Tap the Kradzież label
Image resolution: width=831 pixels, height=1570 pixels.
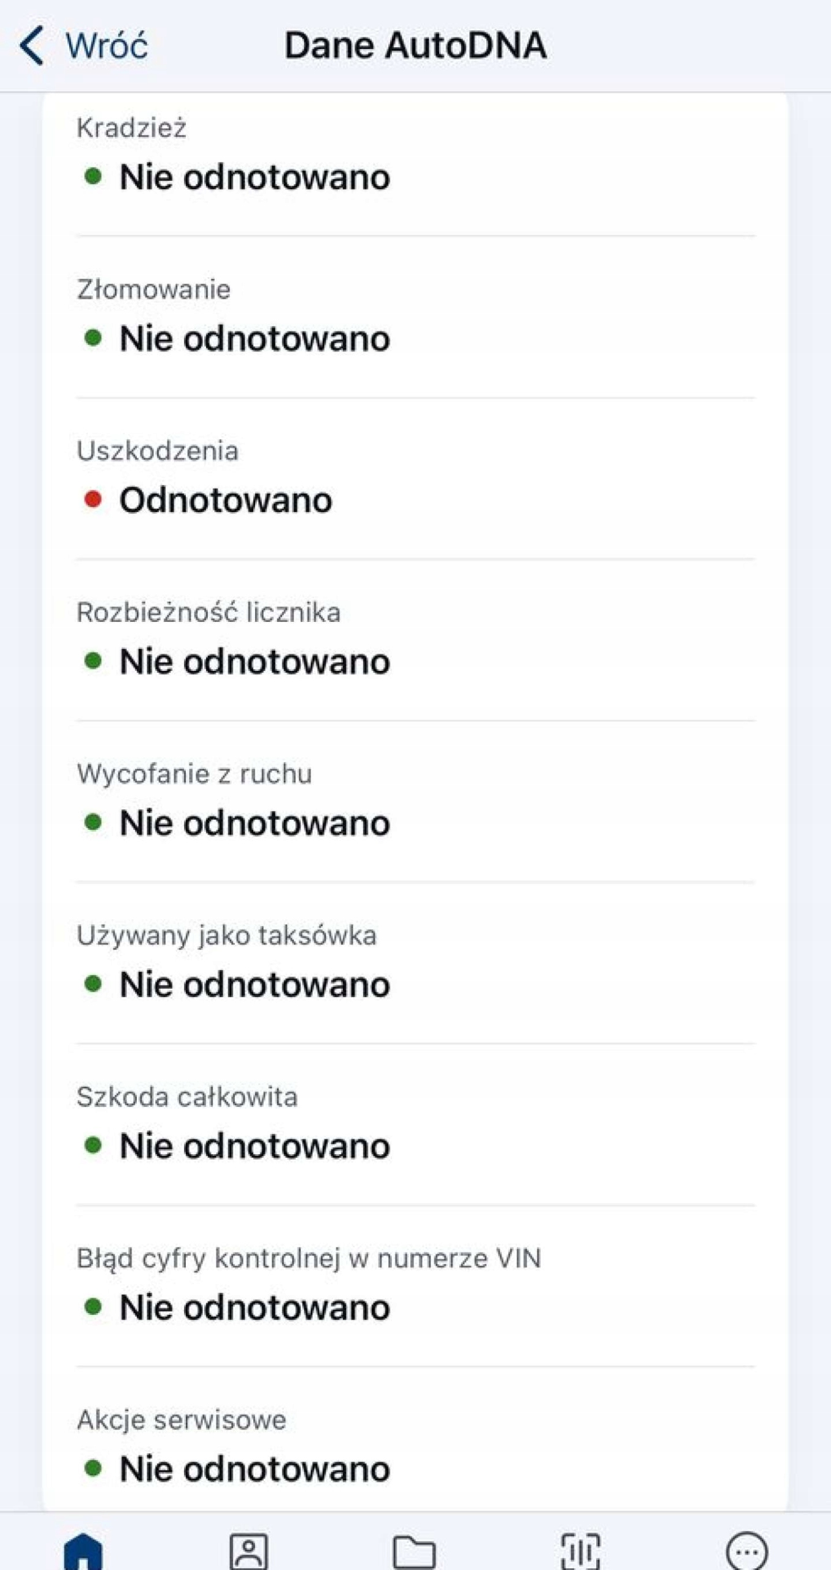131,128
